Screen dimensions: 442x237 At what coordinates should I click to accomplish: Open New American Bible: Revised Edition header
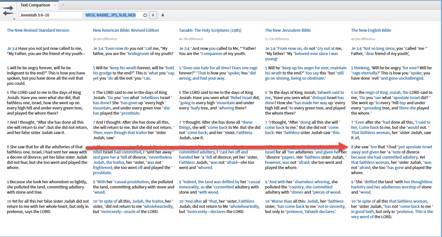tap(126, 30)
